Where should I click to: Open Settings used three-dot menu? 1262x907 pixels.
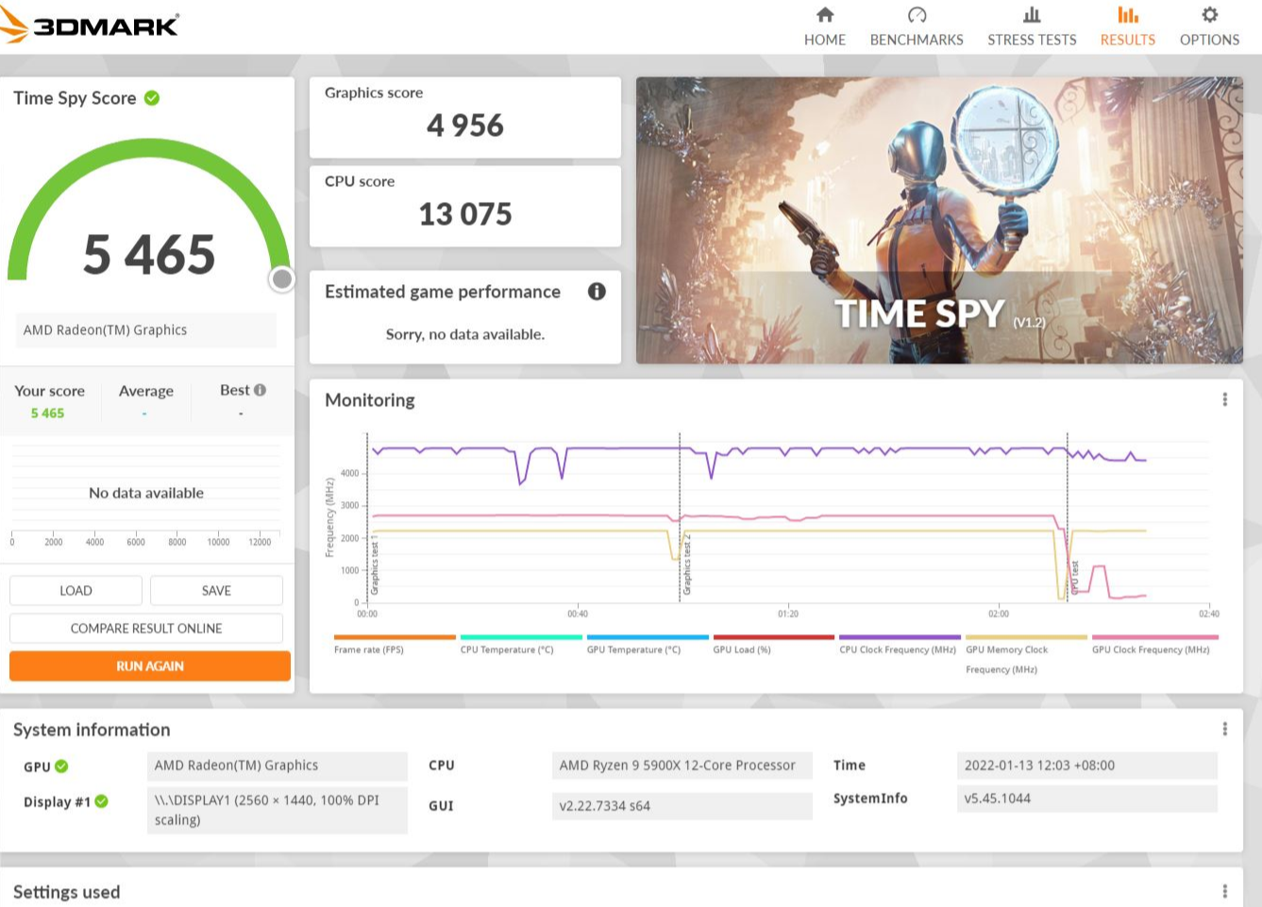pos(1224,891)
